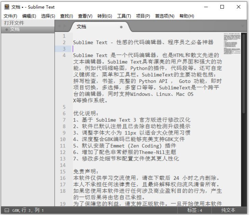Click line 如果您使用本软件进行任何涉及商业
The image size is (250, 215).
pos(148,194)
